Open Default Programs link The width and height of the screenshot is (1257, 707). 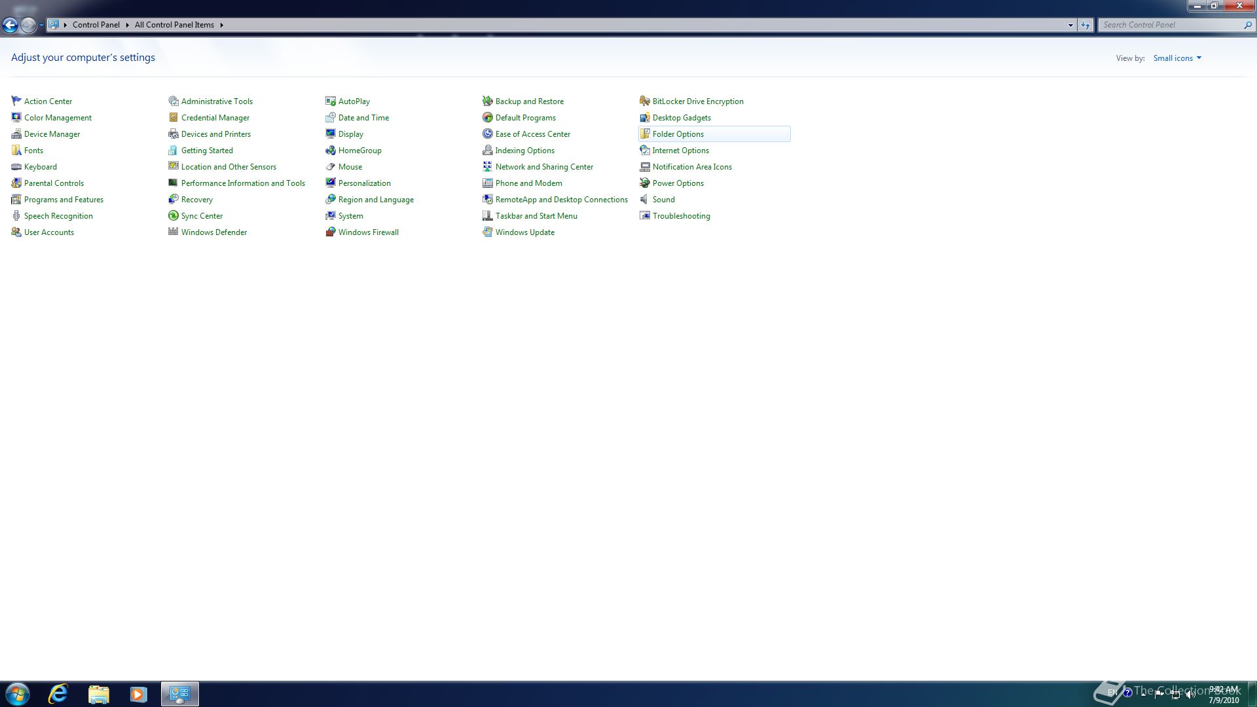click(526, 118)
